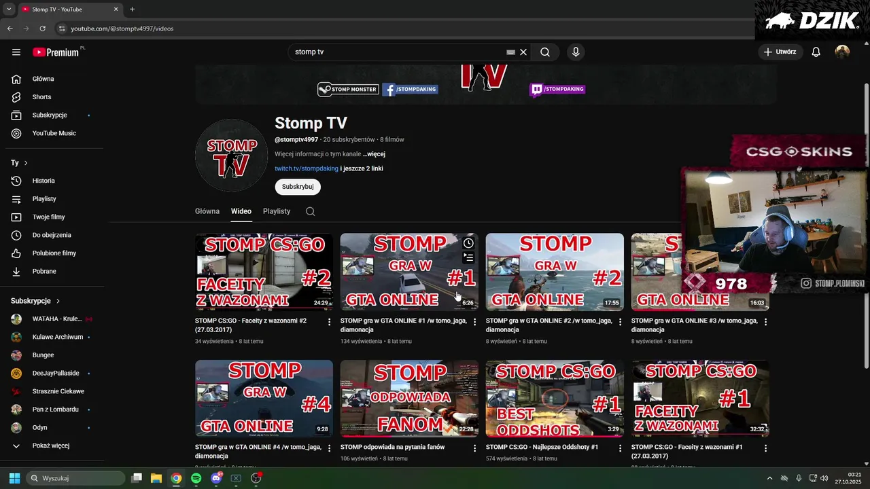Open Chrome tab search dropdown
Image resolution: width=870 pixels, height=489 pixels.
point(8,10)
